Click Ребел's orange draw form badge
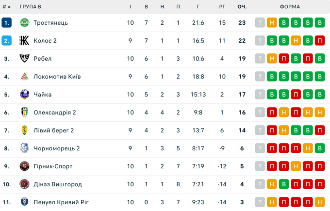The width and height of the screenshot is (330, 211). point(272,59)
